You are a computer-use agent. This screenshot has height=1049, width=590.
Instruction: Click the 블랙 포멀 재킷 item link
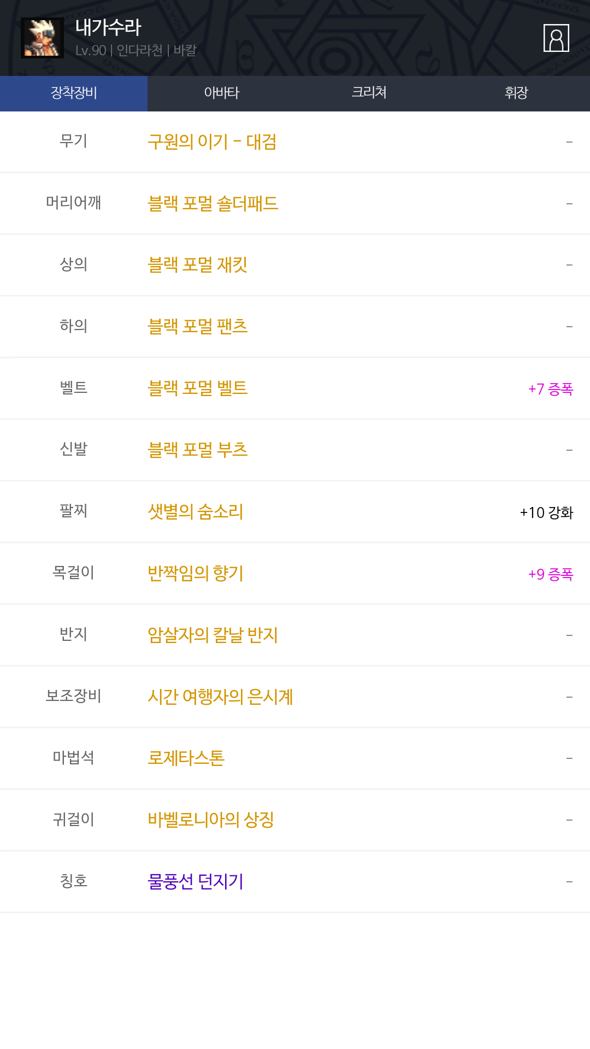[x=197, y=265]
